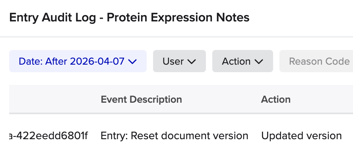Click the Action column header

275,99
